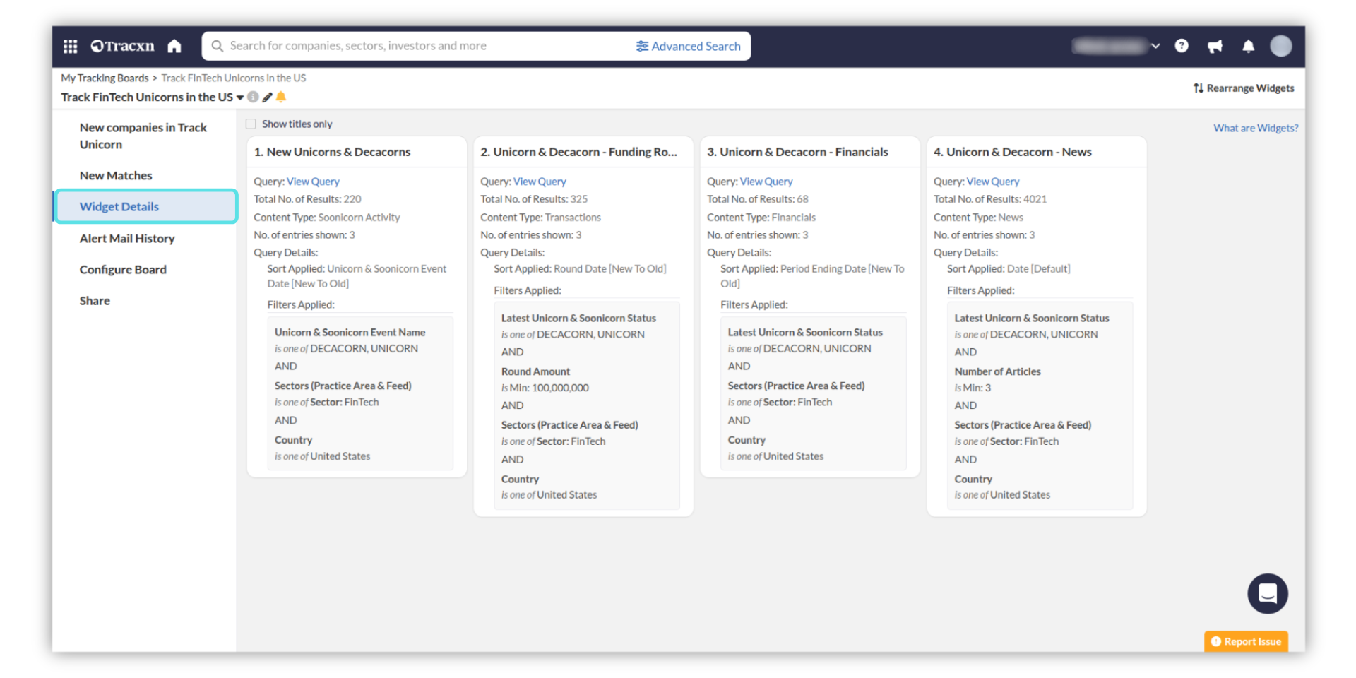Open Advanced Search options
Viewport: 1356px width, 678px height.
(x=688, y=47)
